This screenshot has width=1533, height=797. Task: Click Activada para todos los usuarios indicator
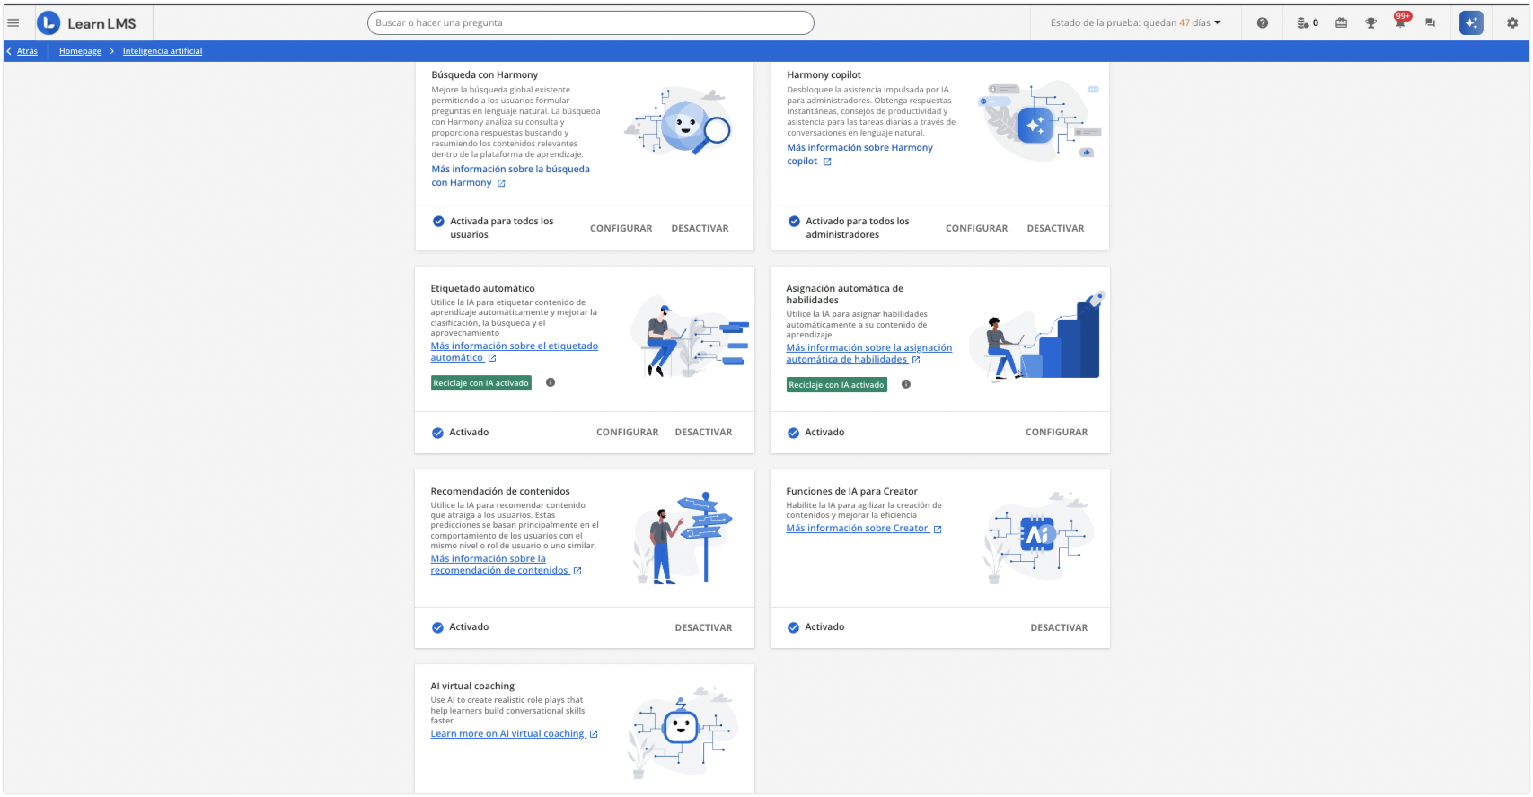coord(438,221)
